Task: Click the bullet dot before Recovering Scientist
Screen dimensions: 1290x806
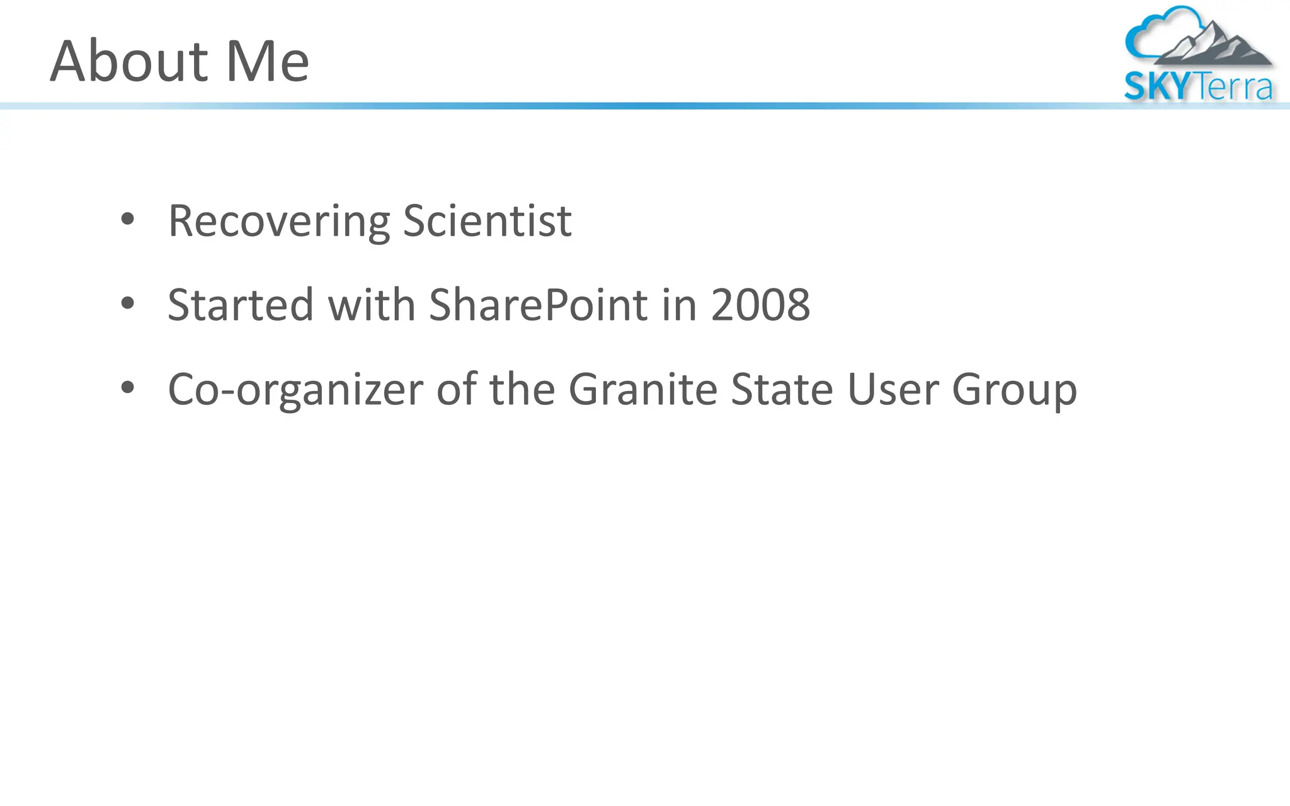Action: coord(128,220)
